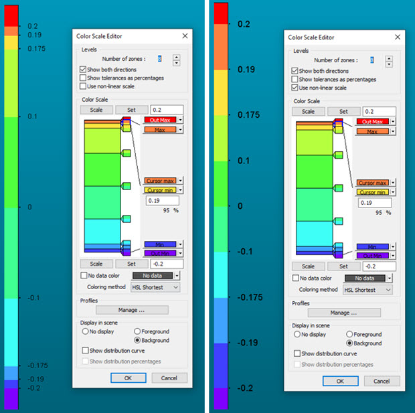Expand the 'Out Max' color dropdown in right dialog
This screenshot has height=413, width=415.
tap(392, 122)
